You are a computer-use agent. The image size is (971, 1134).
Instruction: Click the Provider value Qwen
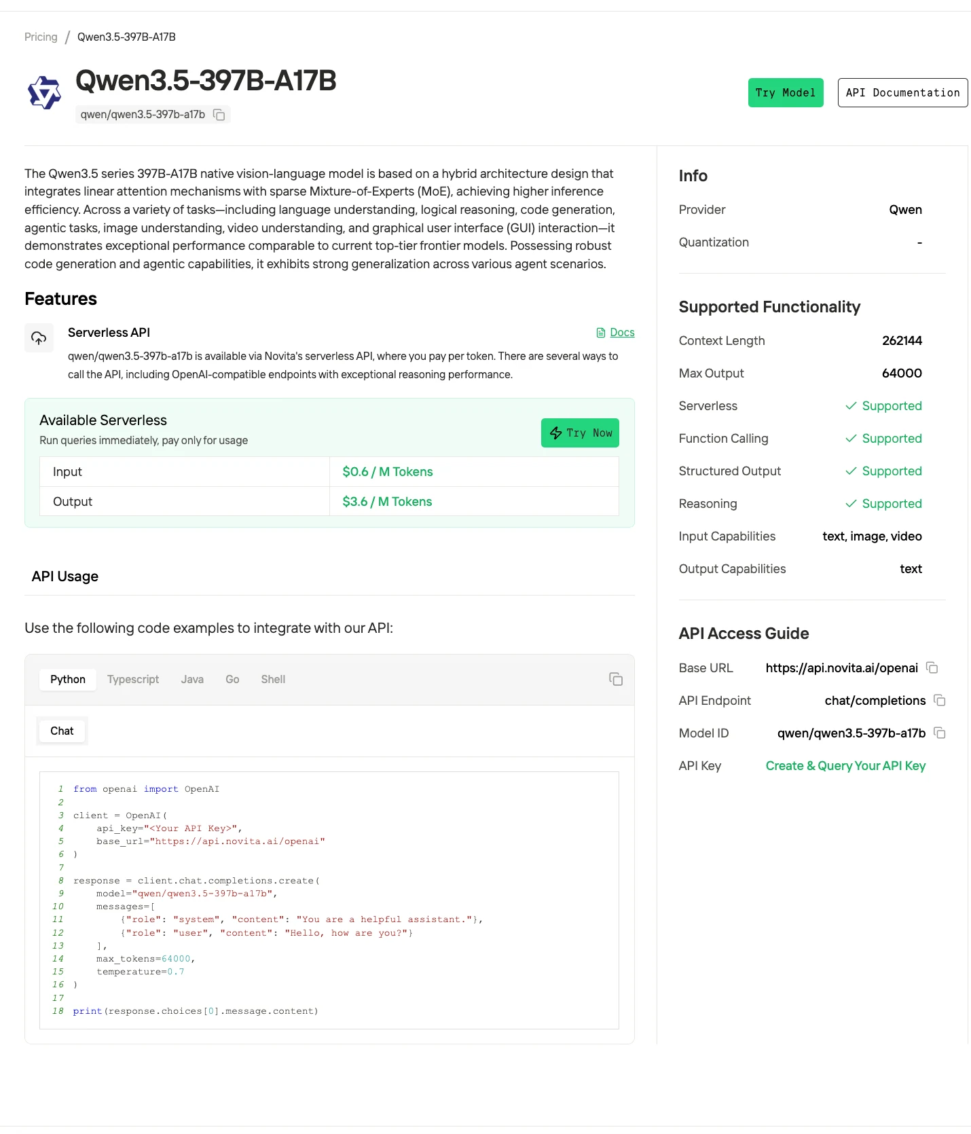(x=906, y=210)
